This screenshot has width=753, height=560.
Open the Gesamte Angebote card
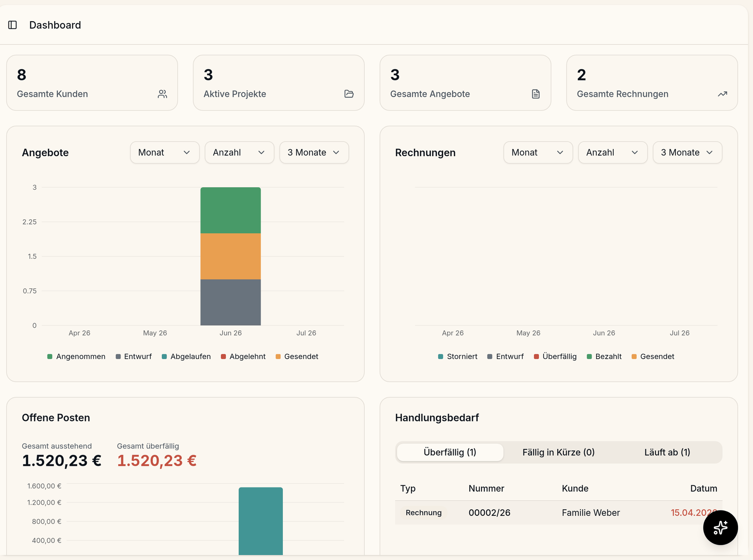coord(465,83)
